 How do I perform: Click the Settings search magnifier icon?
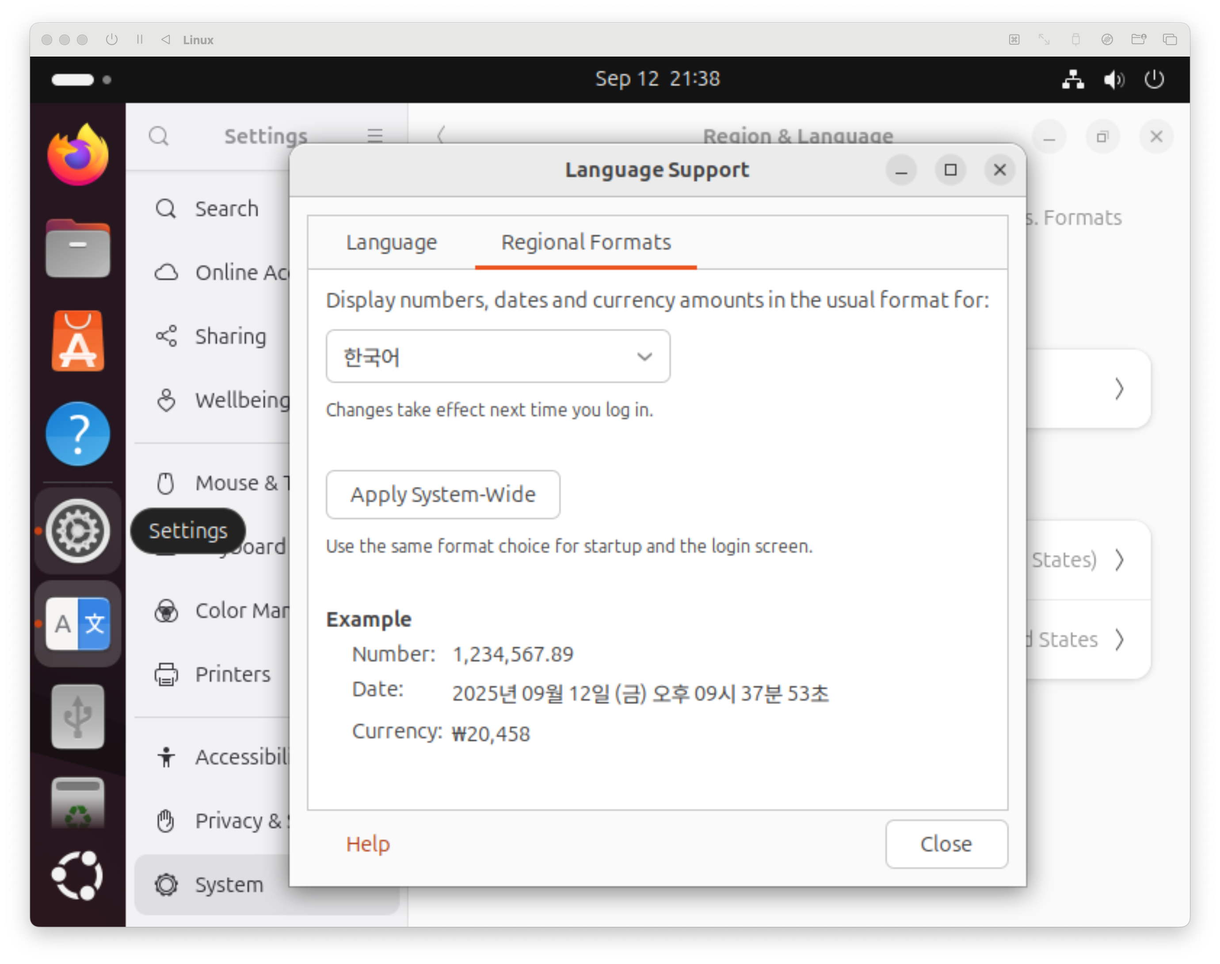[159, 136]
